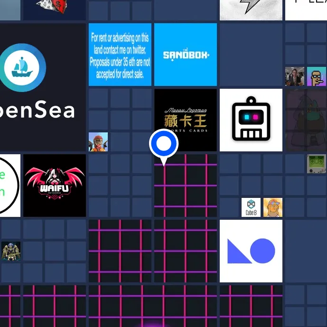
Task: Select the lightning bolt land tile
Action: click(x=251, y=10)
